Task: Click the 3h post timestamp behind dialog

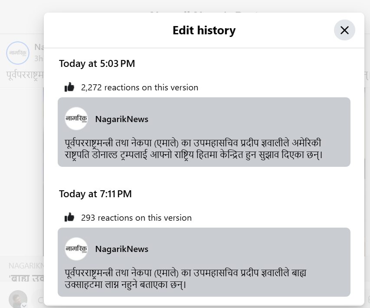Action: click(39, 58)
